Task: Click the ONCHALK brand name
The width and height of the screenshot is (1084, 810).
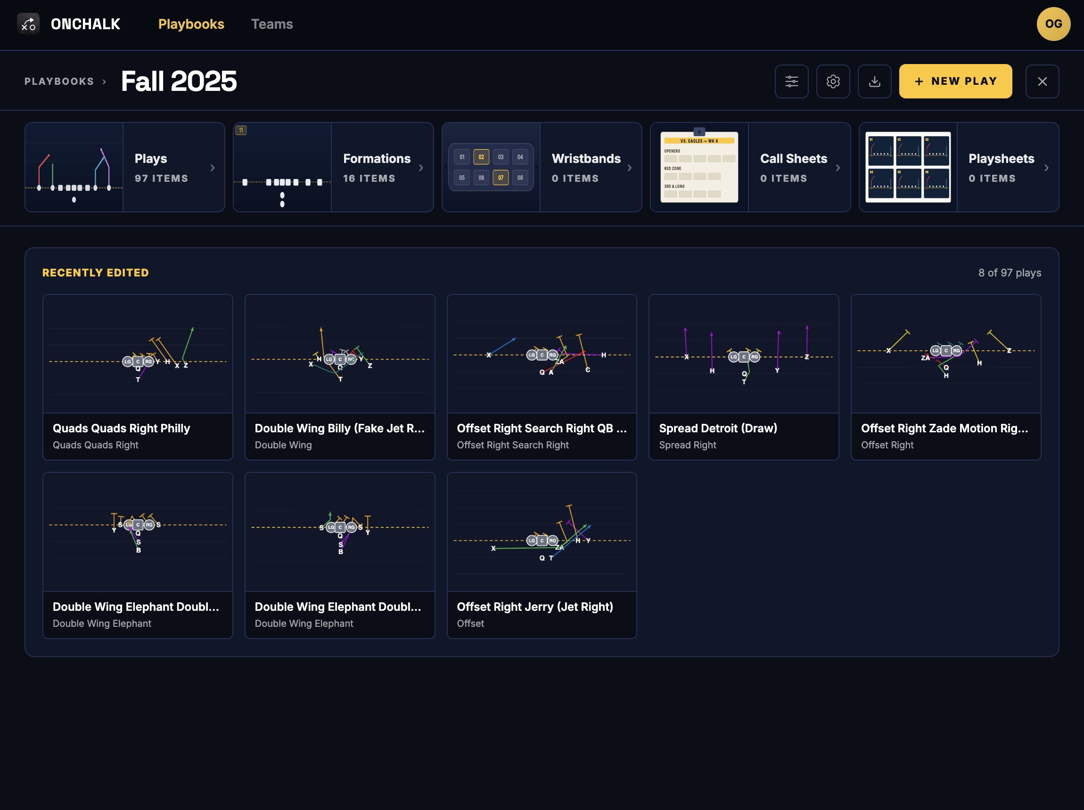Action: click(x=86, y=24)
